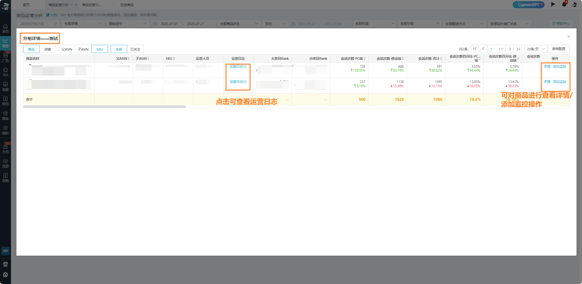Select SKU dimension toggle
The height and width of the screenshot is (284, 582).
click(x=100, y=49)
